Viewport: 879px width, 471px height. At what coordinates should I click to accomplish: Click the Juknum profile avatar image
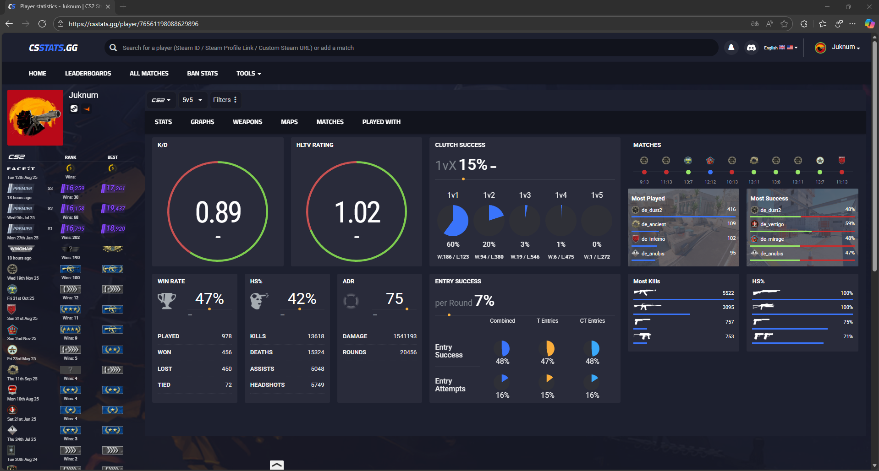35,118
